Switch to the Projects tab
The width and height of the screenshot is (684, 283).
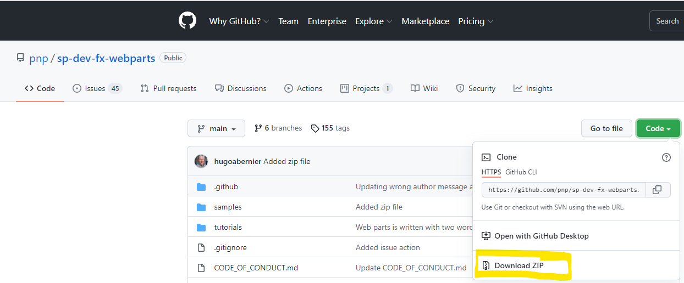pos(366,88)
